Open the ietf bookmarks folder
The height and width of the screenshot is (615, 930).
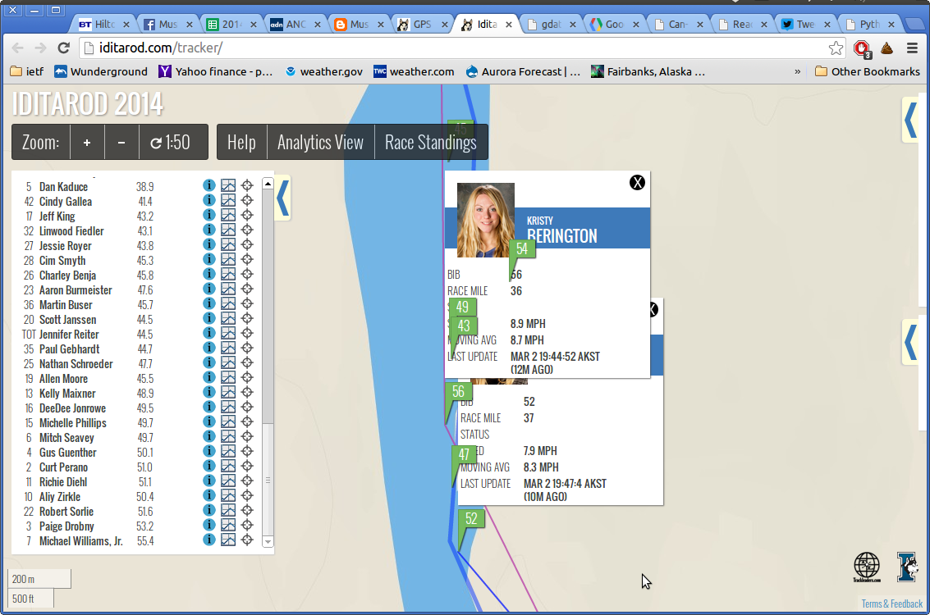(x=27, y=71)
